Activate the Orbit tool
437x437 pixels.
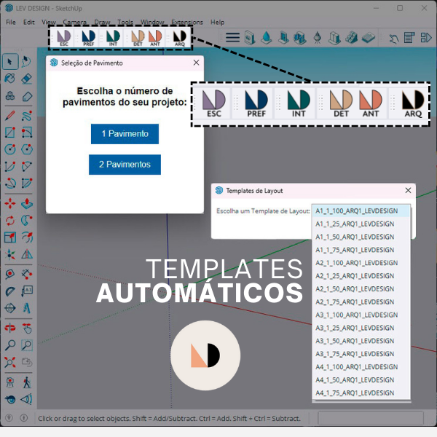10,328
